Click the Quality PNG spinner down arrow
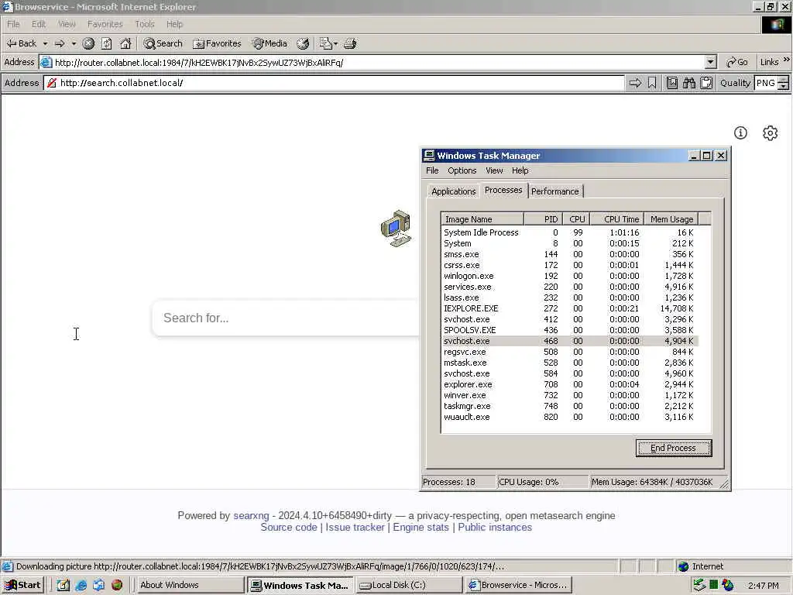This screenshot has height=595, width=793. tap(784, 87)
